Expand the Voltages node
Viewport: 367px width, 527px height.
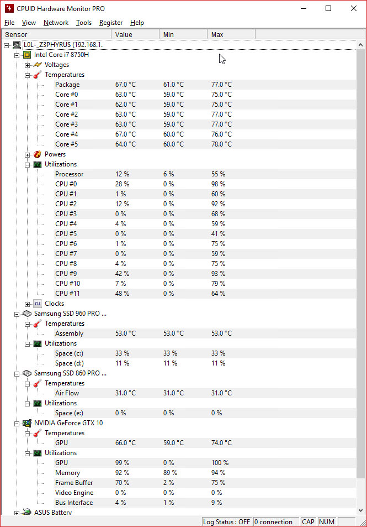coord(27,65)
